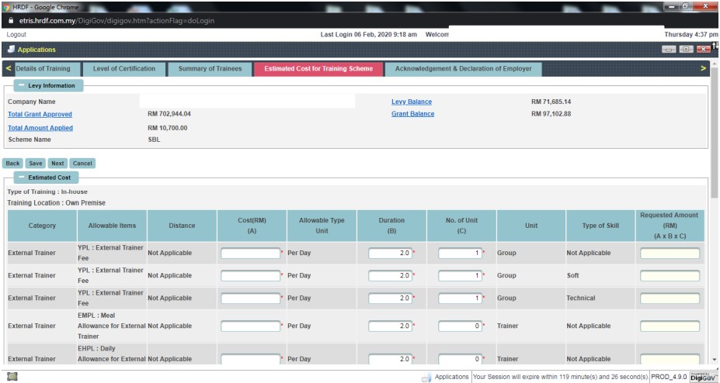Click the Applications panel header icon
720x383 pixels.
click(x=11, y=50)
